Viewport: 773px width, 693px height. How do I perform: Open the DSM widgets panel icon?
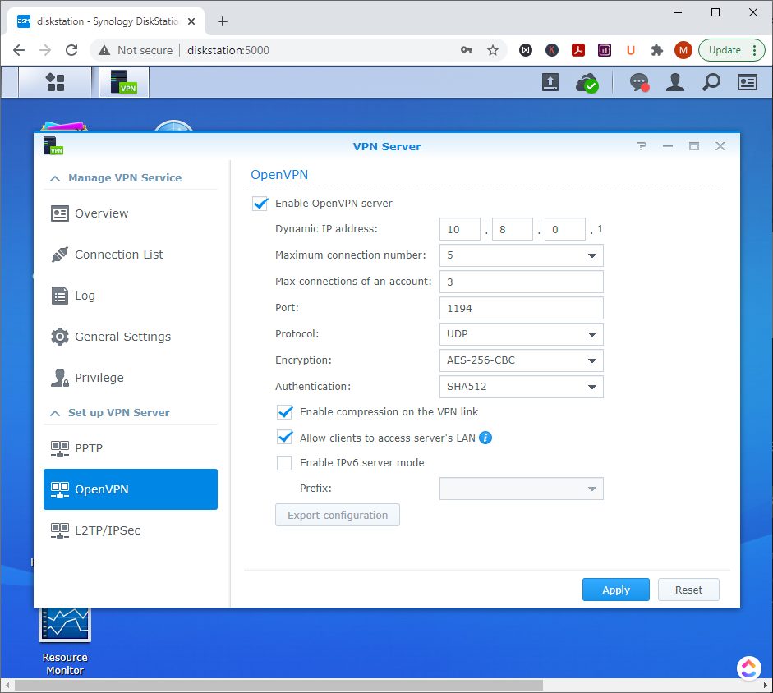[748, 82]
